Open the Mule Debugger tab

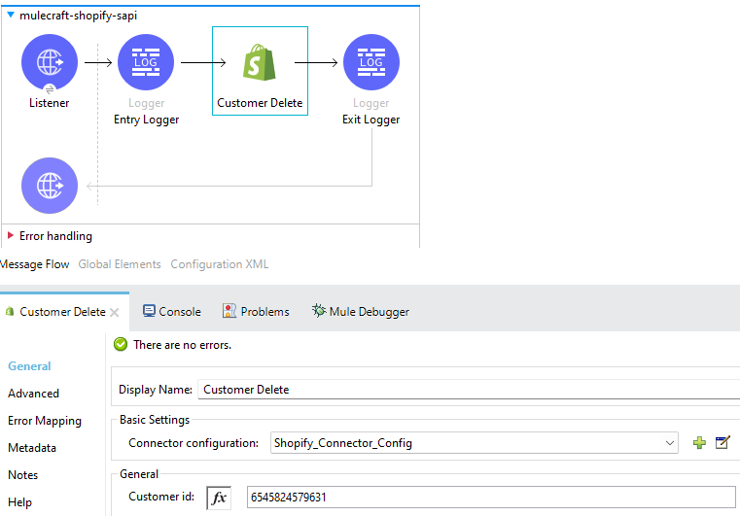pyautogui.click(x=361, y=312)
